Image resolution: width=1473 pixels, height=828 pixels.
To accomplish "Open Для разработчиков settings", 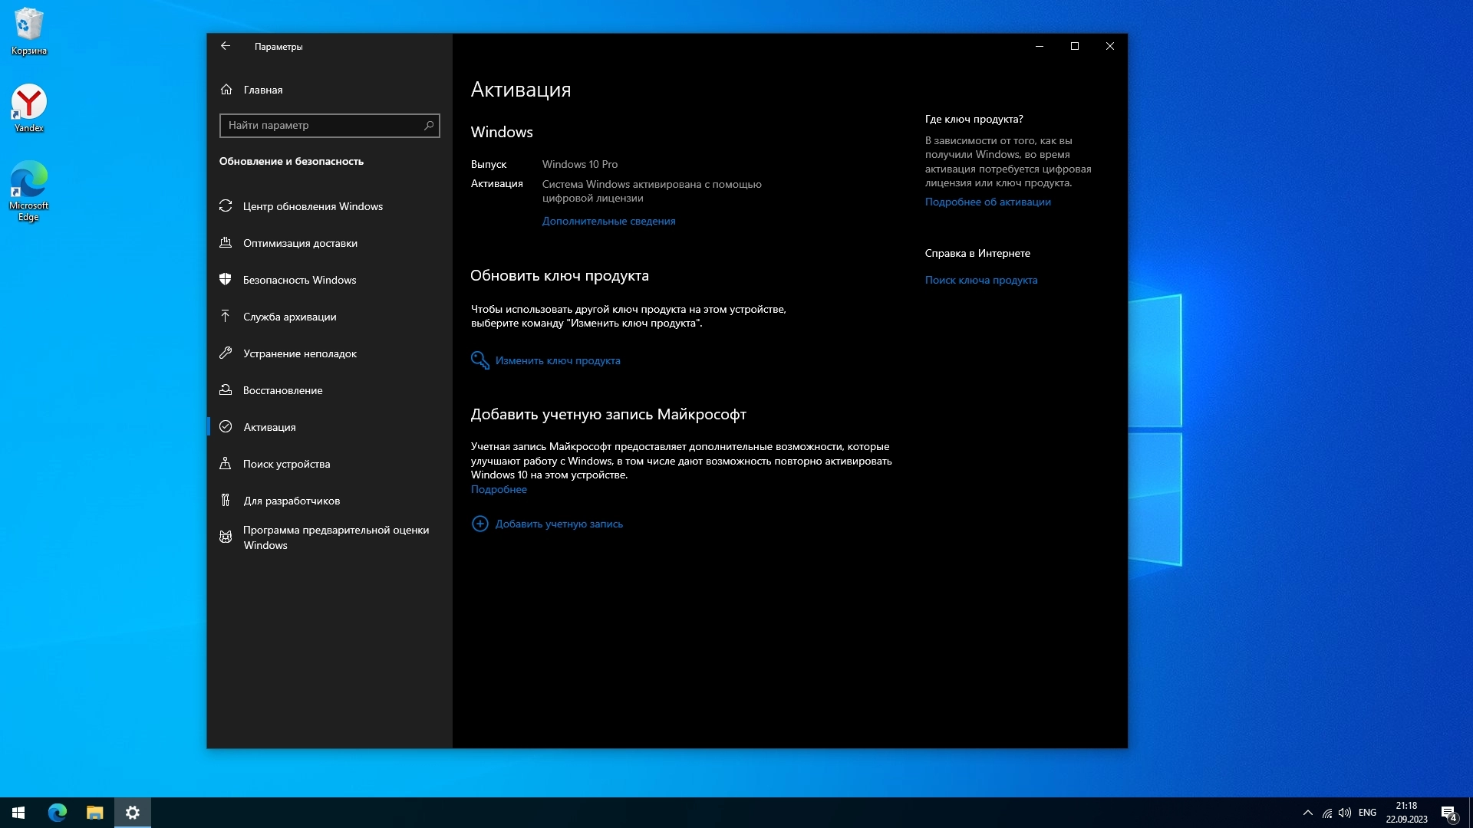I will (292, 501).
